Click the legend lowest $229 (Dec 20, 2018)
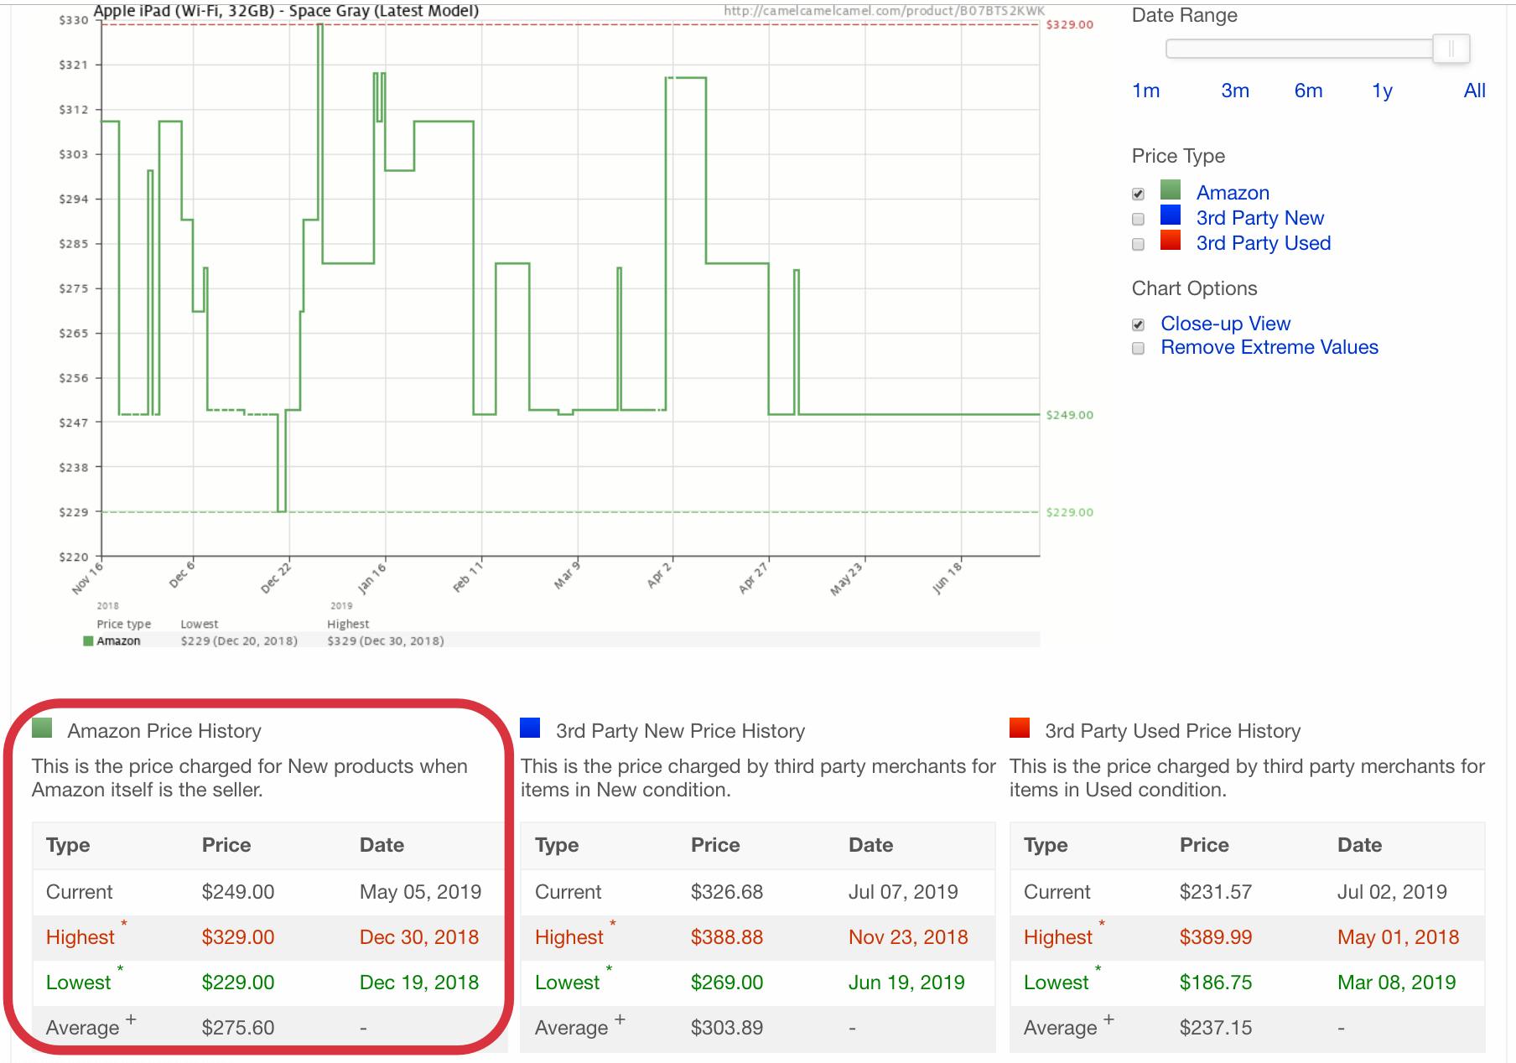This screenshot has width=1516, height=1063. point(239,641)
